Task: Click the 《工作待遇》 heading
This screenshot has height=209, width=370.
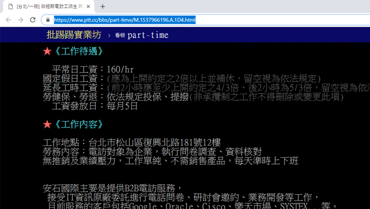Action: pyautogui.click(x=79, y=51)
